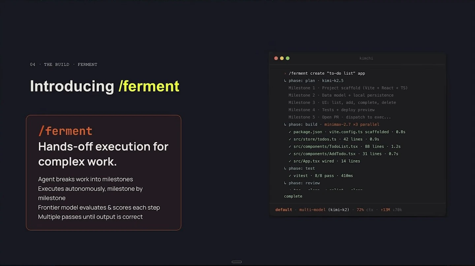Click the "Introducing /ferment" heading
Screen dimensions: 475x266
coord(105,86)
